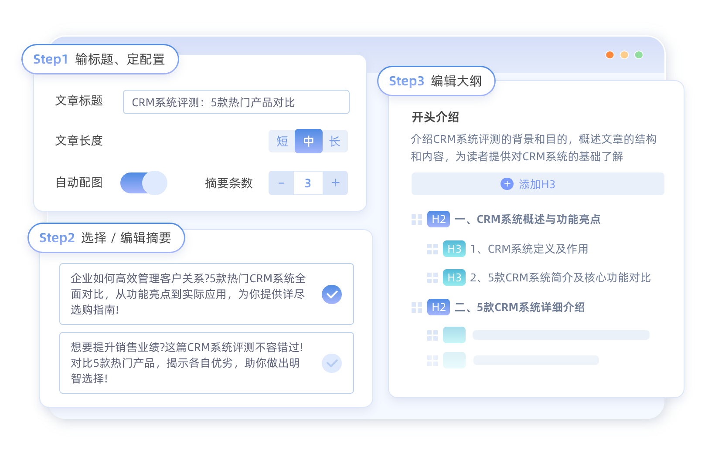Click the first summary text 企业如何高效管理客户关系
The height and width of the screenshot is (453, 715).
click(188, 294)
